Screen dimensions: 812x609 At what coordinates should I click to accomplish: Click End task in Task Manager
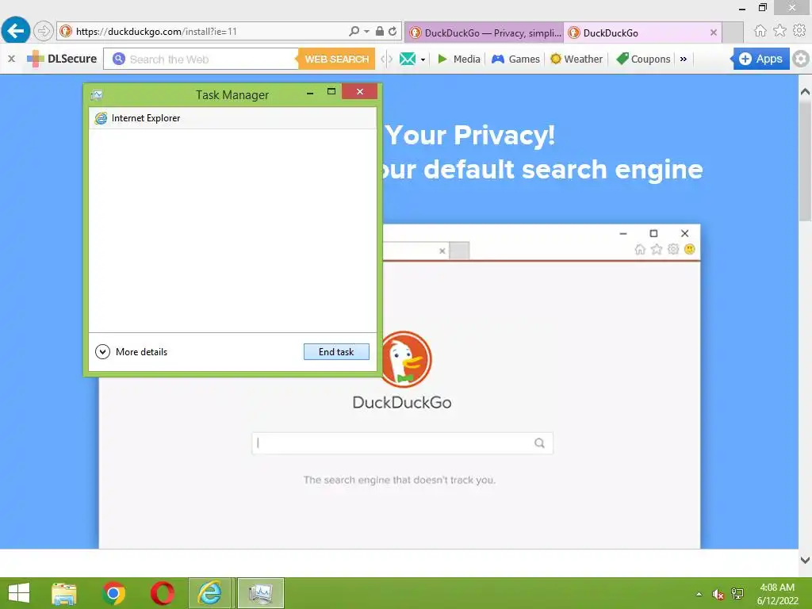click(336, 351)
